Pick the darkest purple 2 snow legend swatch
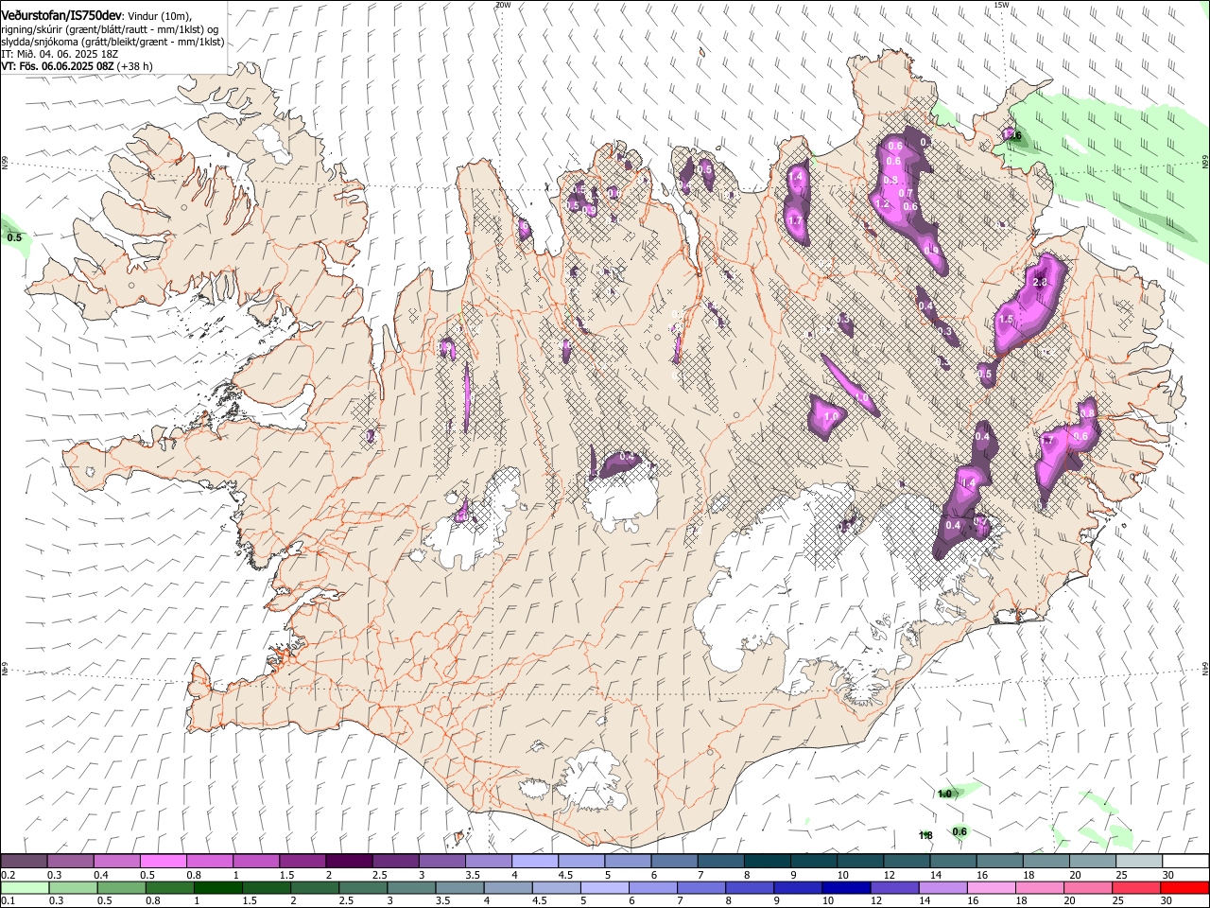The height and width of the screenshot is (908, 1210). 349,862
